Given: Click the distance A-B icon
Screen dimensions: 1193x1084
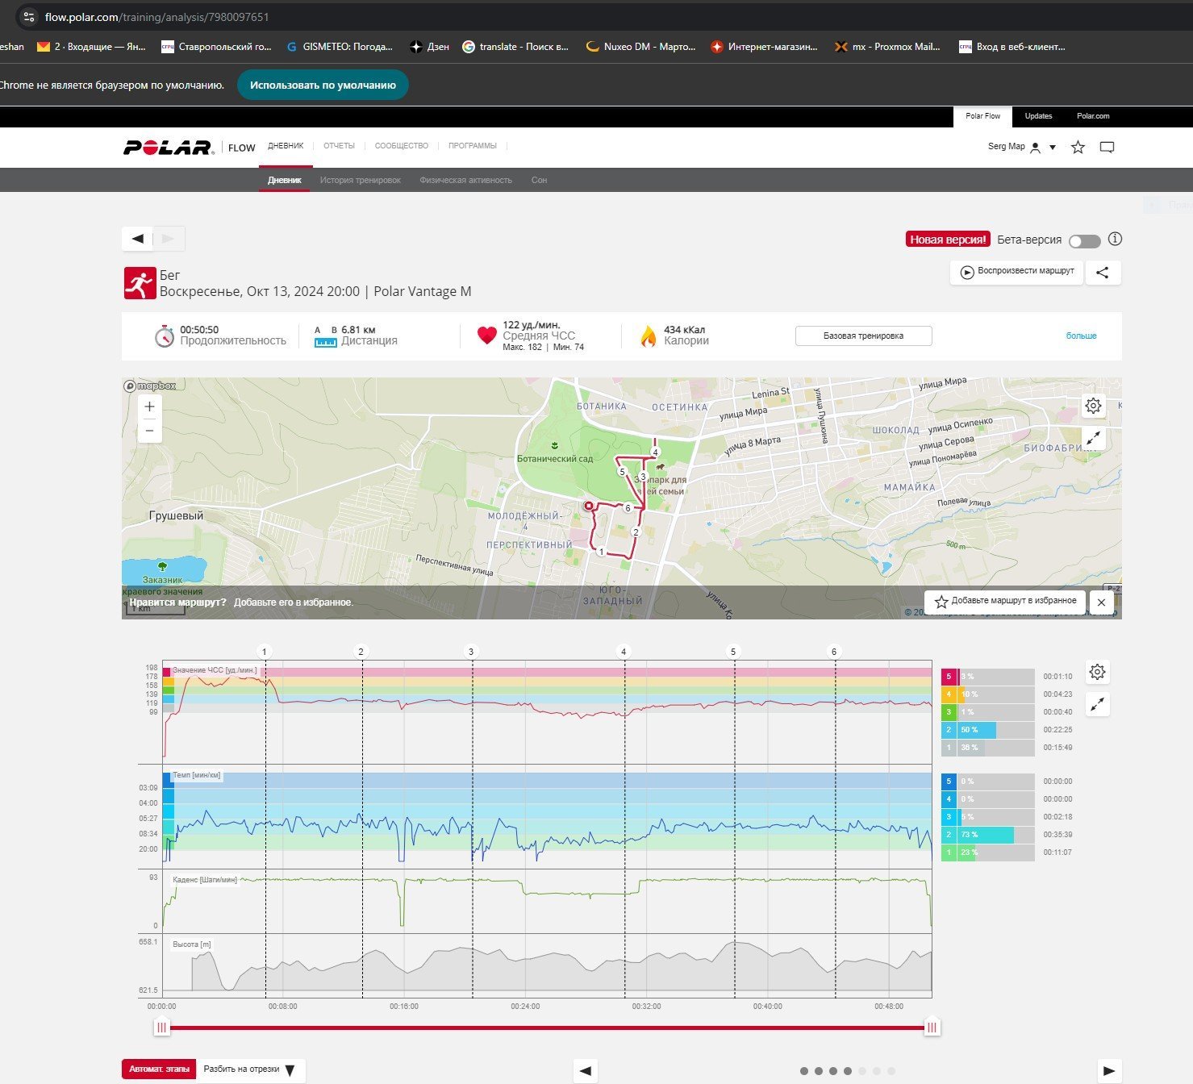Looking at the screenshot, I should (x=325, y=336).
